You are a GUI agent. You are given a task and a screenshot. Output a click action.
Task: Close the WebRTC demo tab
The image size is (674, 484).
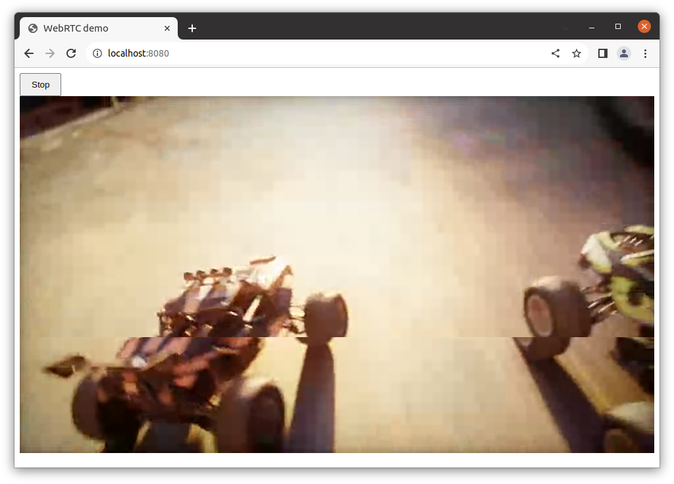point(167,28)
